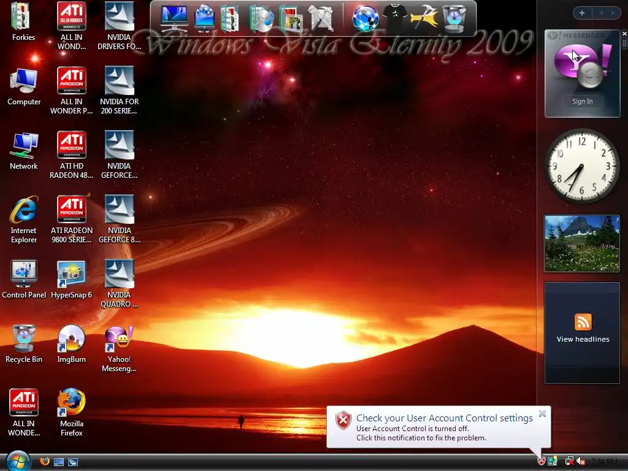The image size is (628, 471).
Task: Click the gold pickaxe icon in the dock
Action: (424, 18)
